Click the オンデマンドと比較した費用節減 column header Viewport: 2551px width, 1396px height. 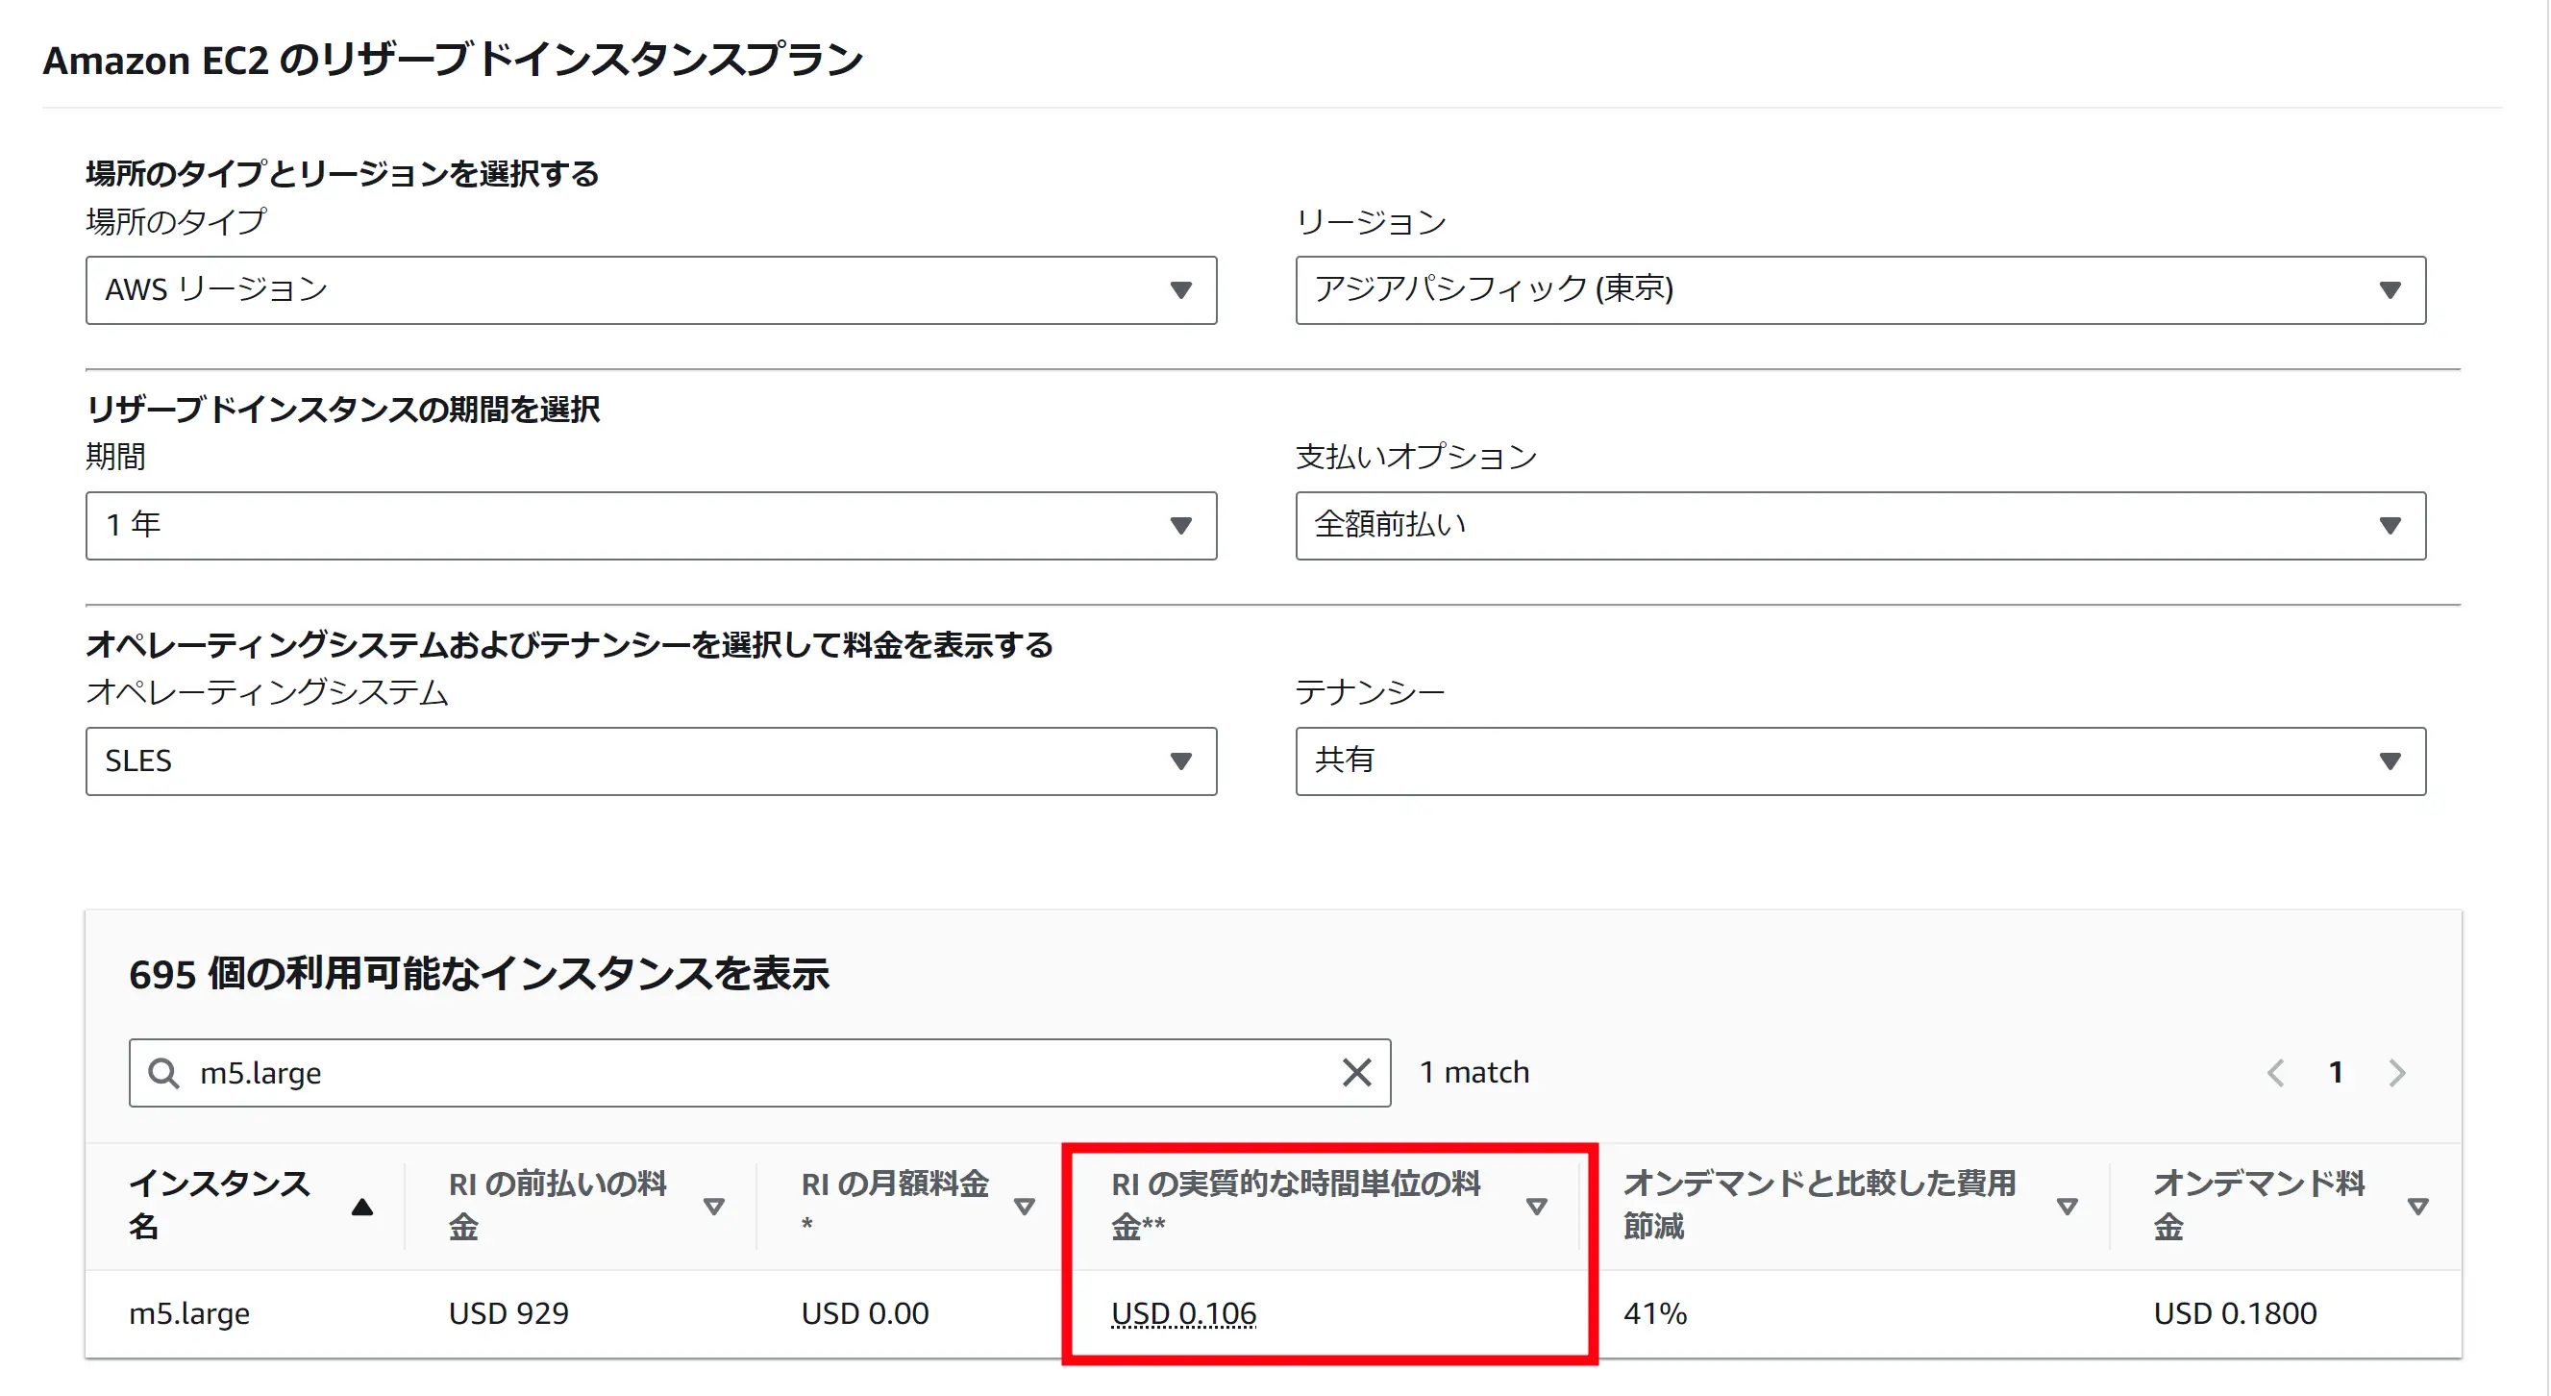pyautogui.click(x=1820, y=1205)
